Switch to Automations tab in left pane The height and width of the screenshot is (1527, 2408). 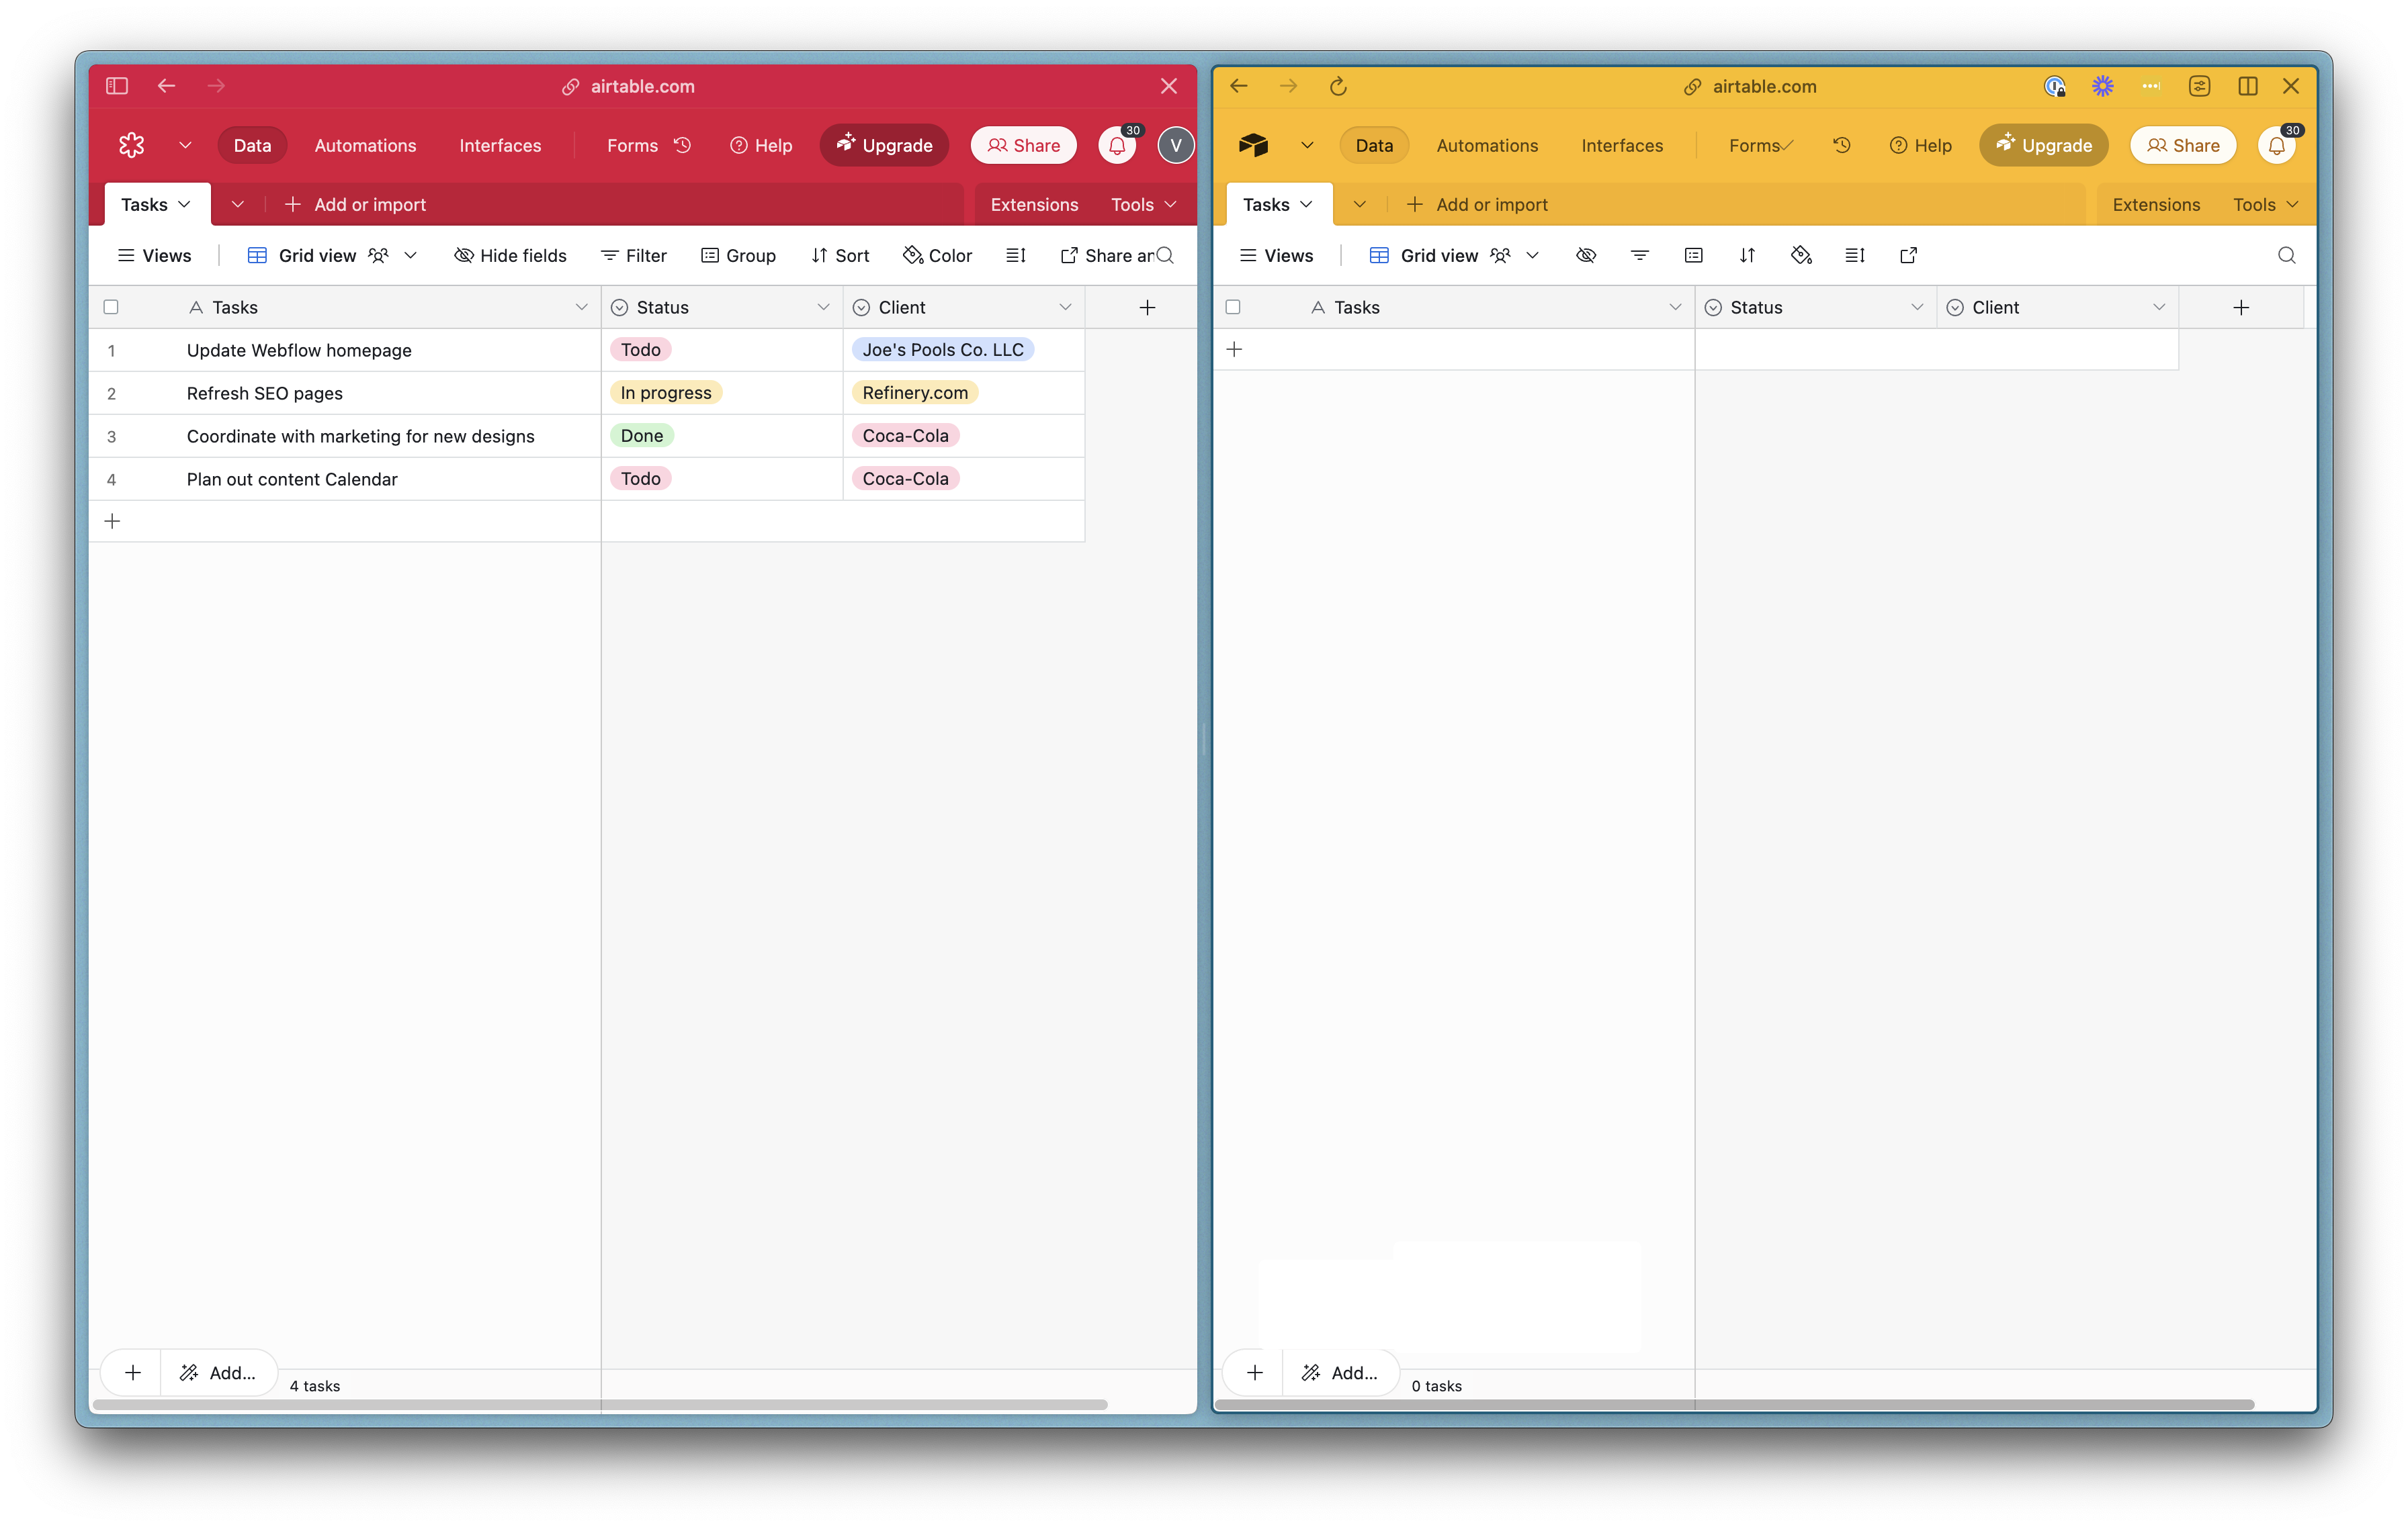[x=365, y=146]
